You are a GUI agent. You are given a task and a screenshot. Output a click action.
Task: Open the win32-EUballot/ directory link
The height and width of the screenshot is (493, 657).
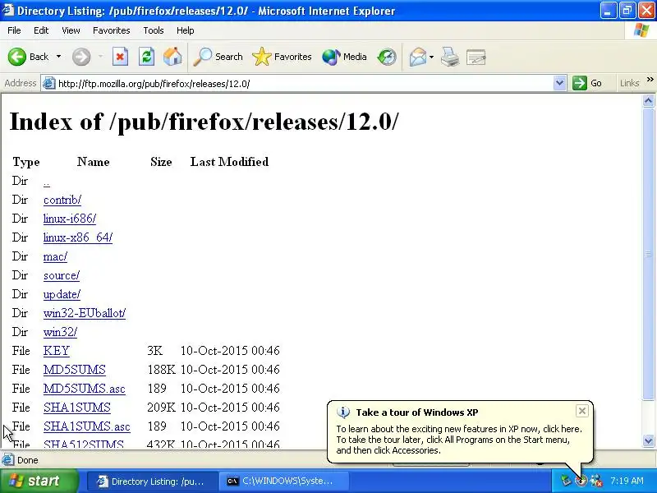(x=85, y=313)
